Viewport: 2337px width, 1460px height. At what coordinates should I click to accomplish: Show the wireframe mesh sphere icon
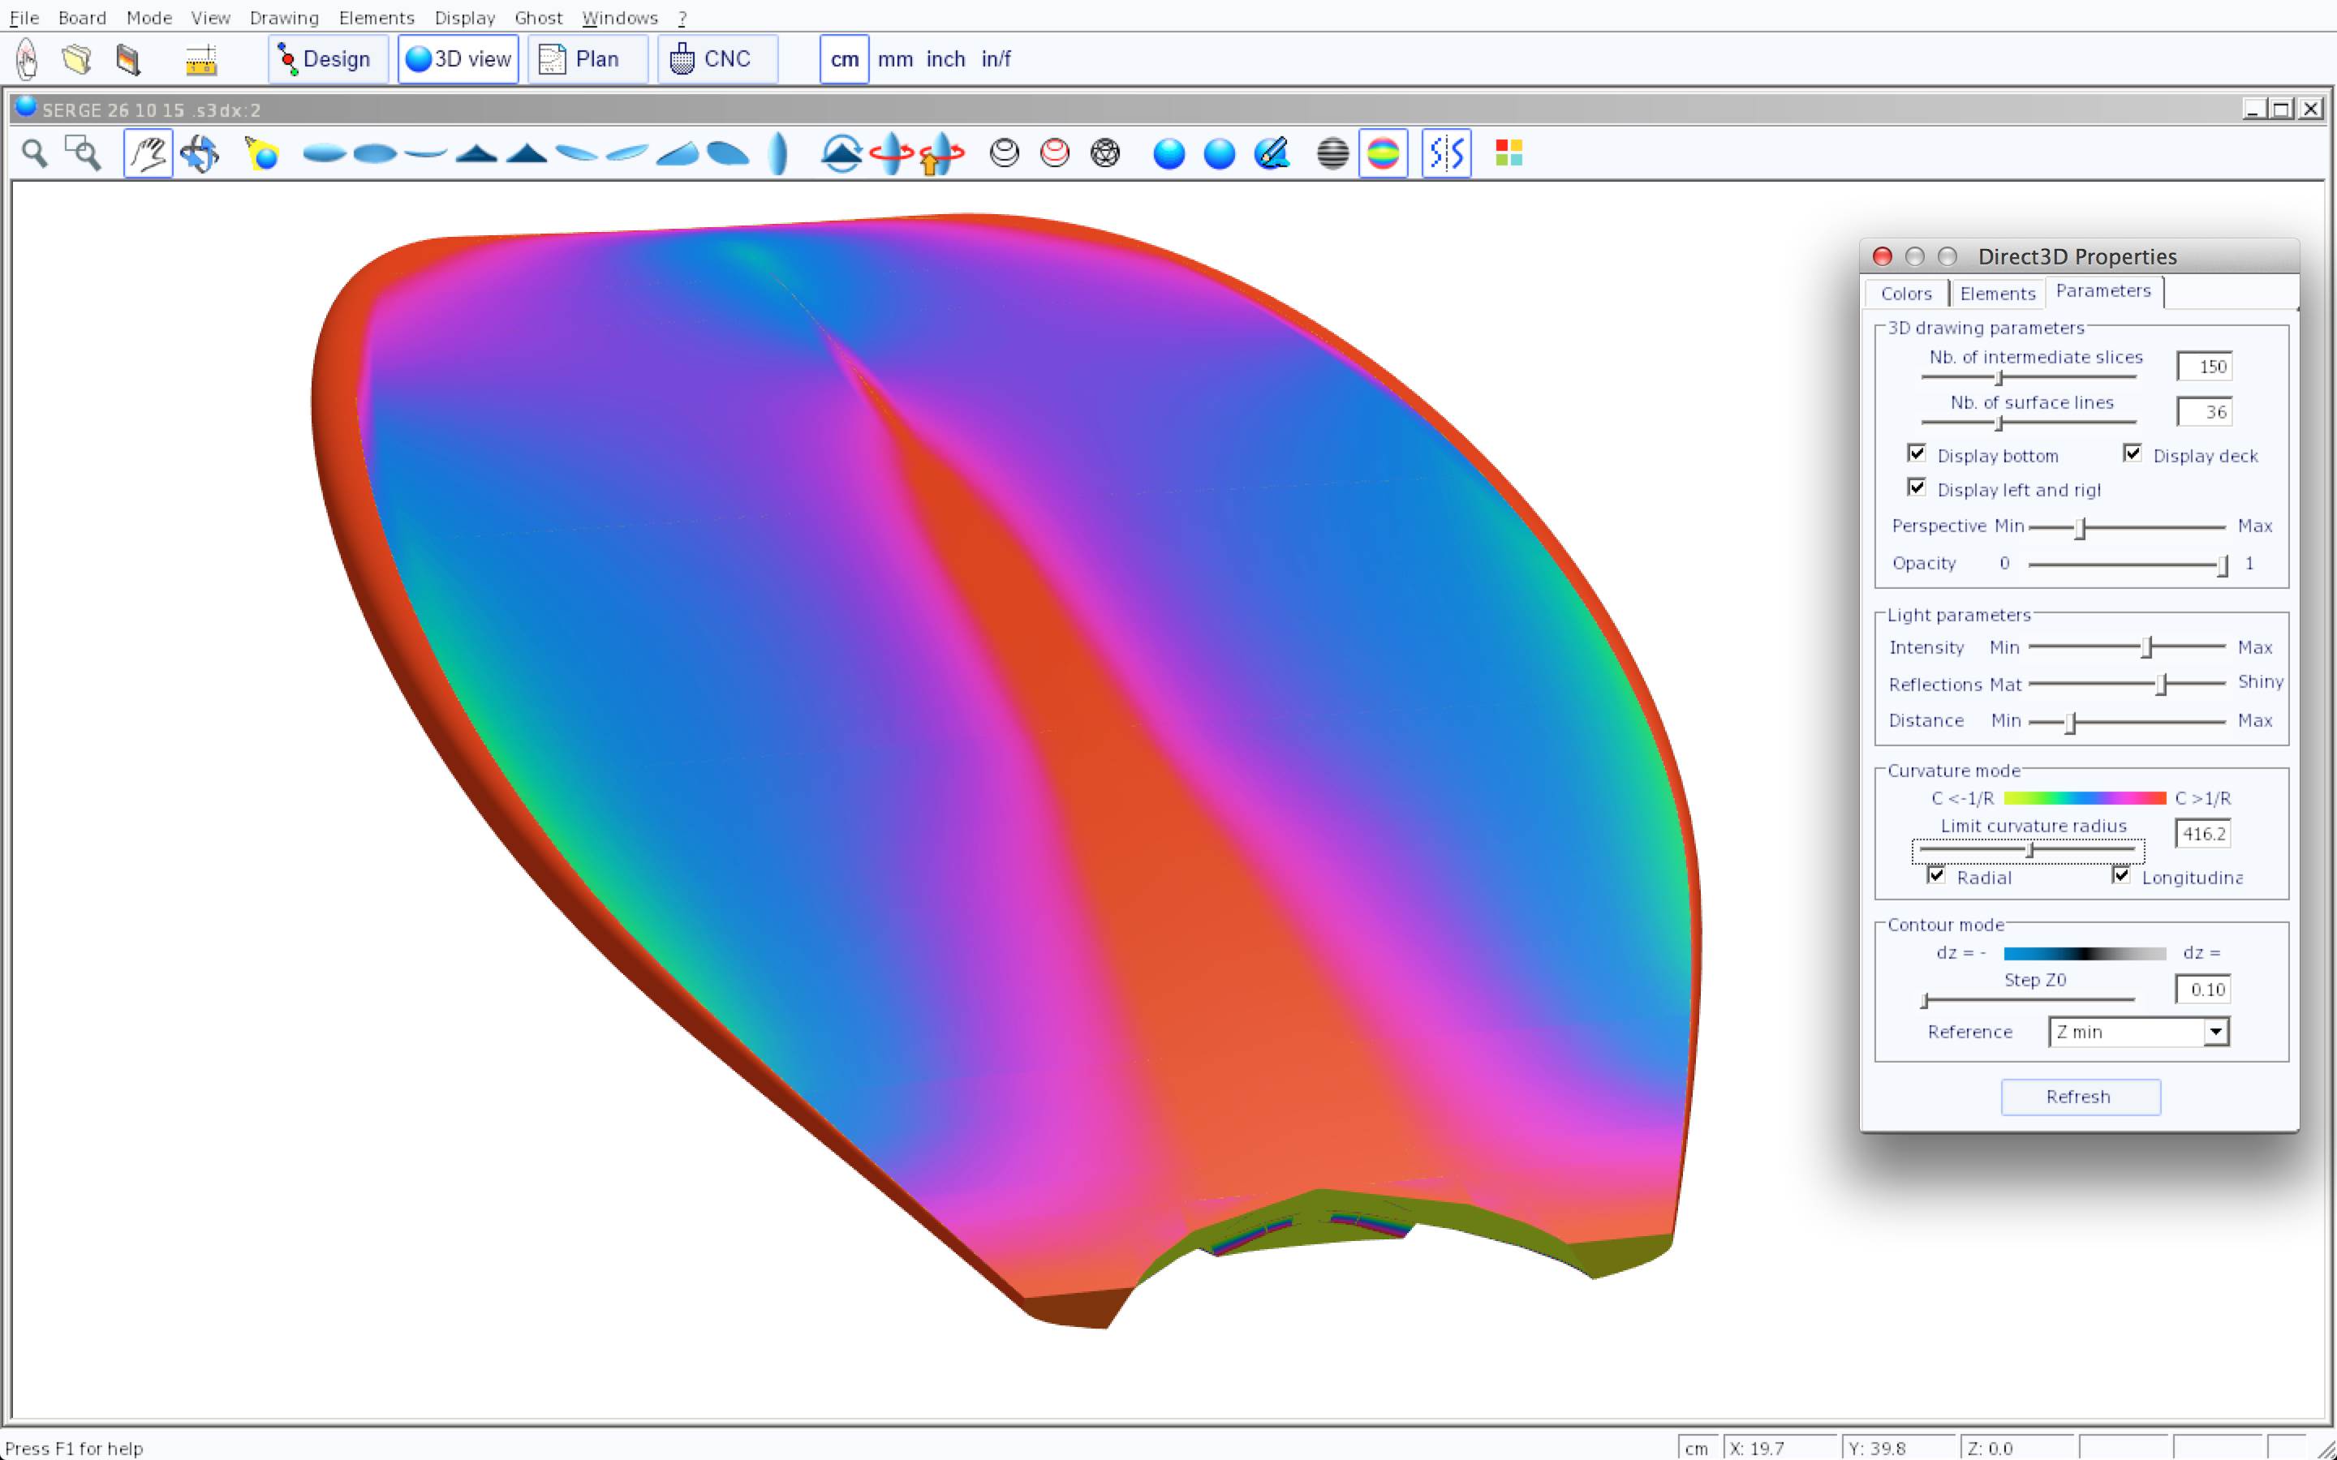click(1104, 153)
